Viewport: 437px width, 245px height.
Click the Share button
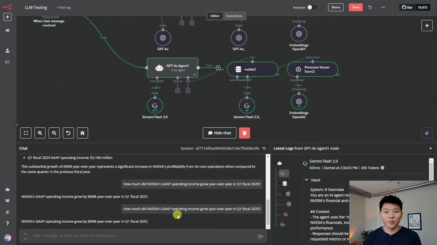[x=336, y=7]
